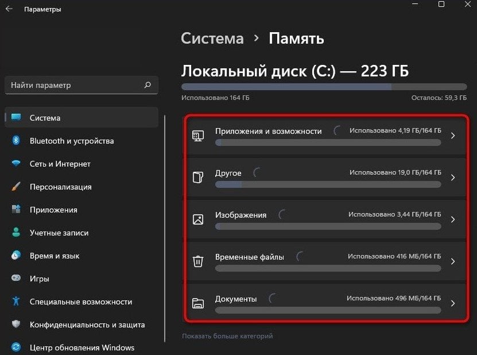Open Bluetooth и устройства section
The width and height of the screenshot is (477, 355).
coord(82,141)
